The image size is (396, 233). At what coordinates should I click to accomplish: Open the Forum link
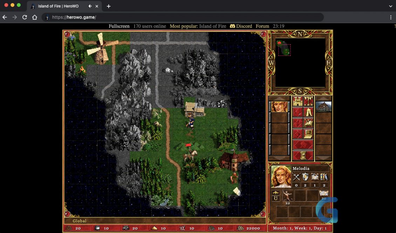[x=262, y=26]
